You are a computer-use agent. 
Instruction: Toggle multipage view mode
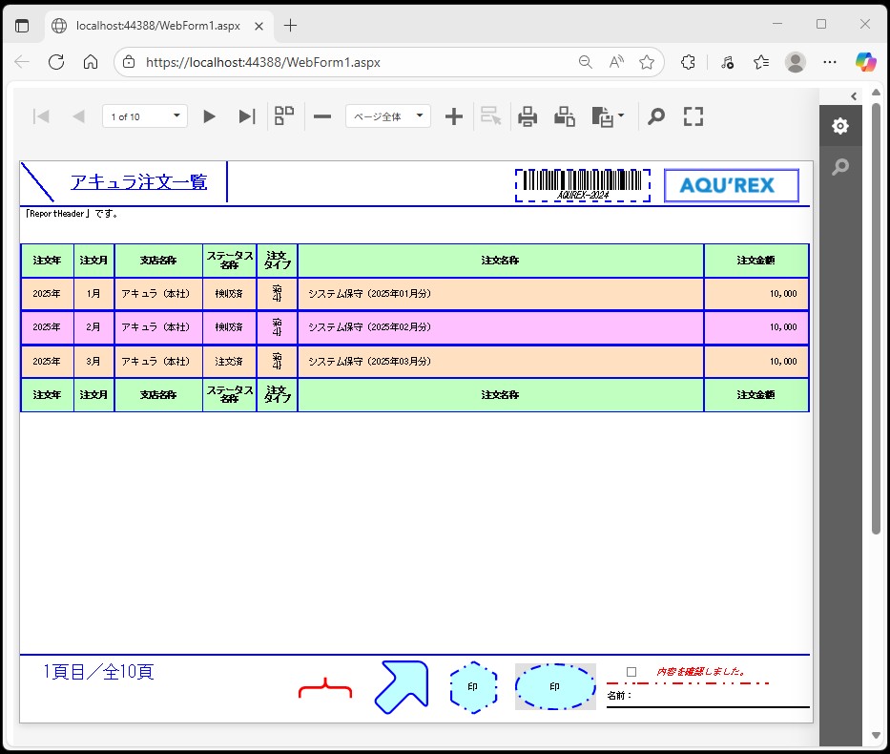coord(284,116)
